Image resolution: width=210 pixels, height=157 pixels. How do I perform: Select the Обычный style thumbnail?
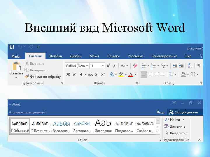[x=20, y=126]
